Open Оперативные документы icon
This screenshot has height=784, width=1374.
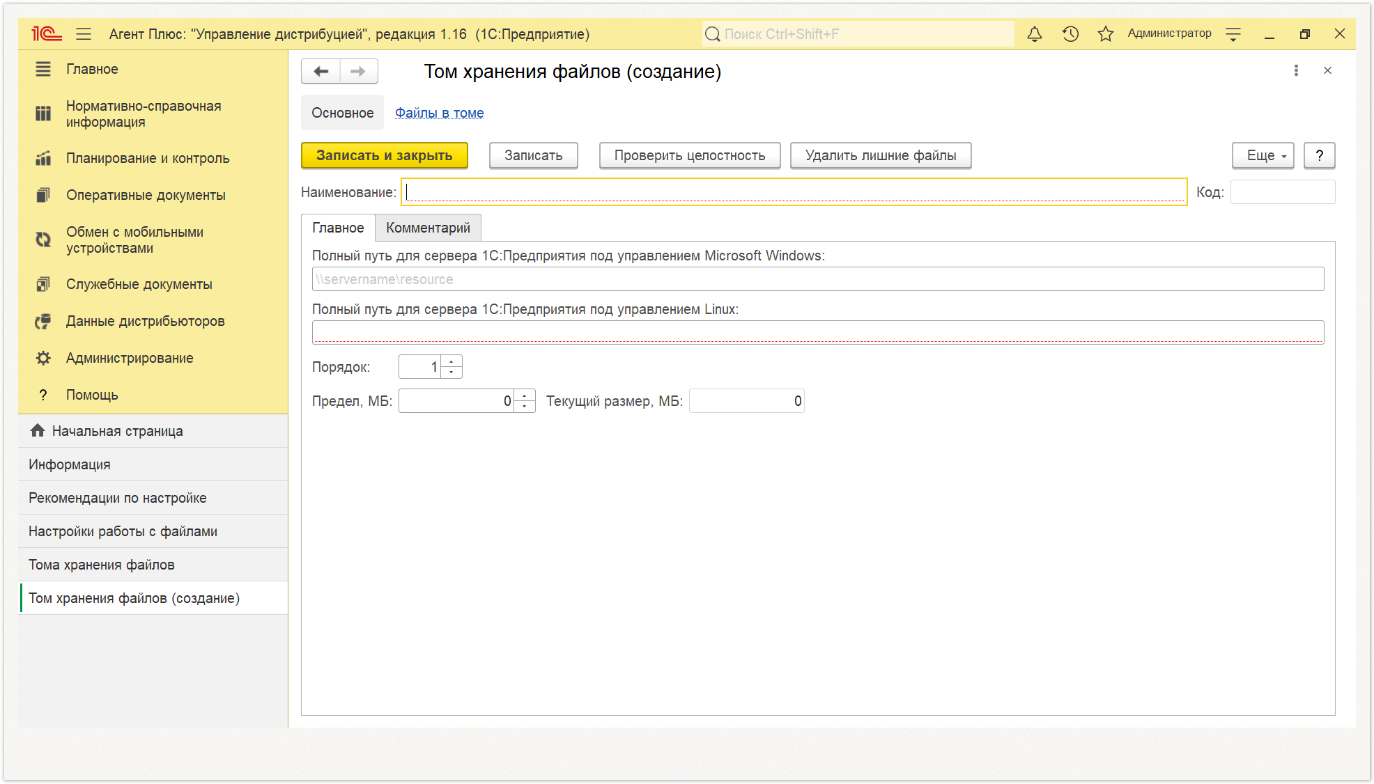coord(43,195)
